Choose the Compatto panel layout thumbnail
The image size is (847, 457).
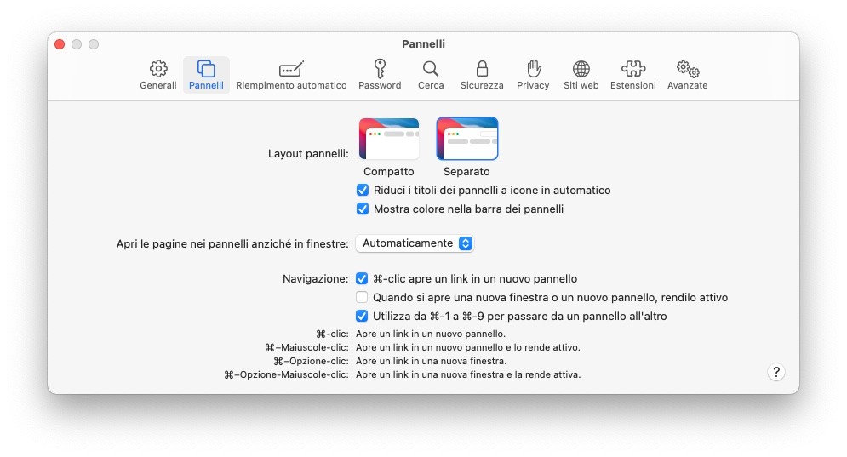[389, 140]
